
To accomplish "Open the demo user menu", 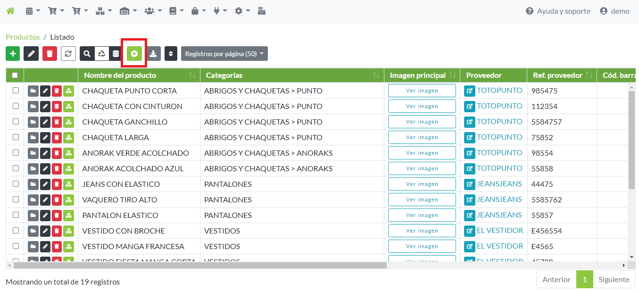I will pyautogui.click(x=614, y=11).
